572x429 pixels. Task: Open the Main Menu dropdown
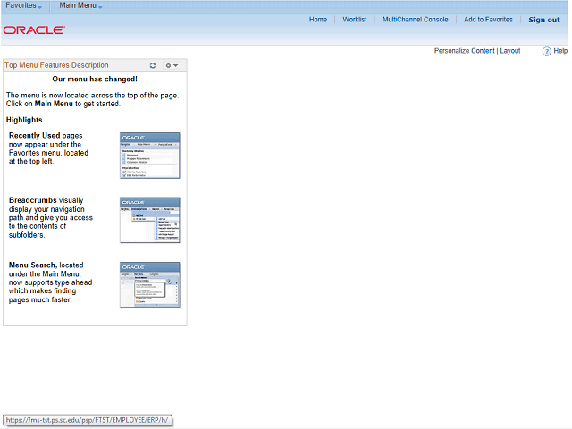point(80,6)
